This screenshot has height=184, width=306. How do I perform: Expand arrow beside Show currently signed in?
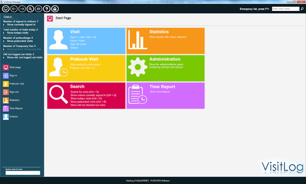pyautogui.click(x=4, y=25)
